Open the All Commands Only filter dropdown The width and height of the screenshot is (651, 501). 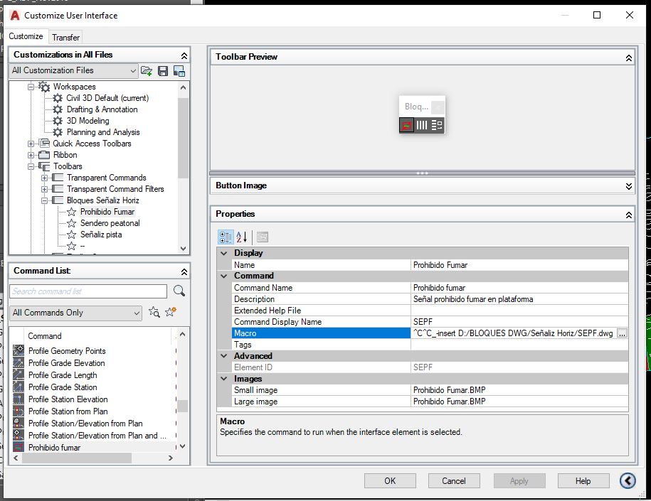tap(75, 313)
